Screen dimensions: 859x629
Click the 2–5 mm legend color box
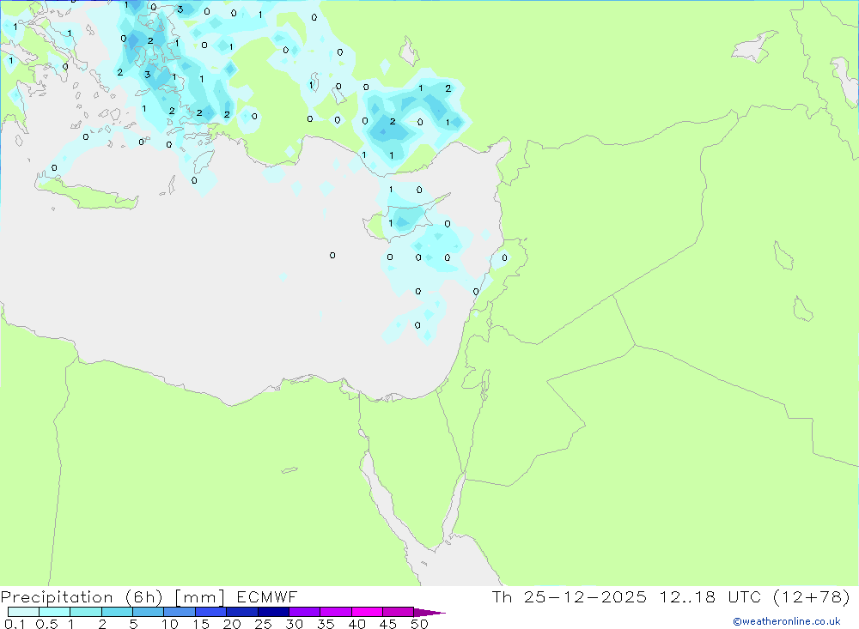tap(117, 612)
